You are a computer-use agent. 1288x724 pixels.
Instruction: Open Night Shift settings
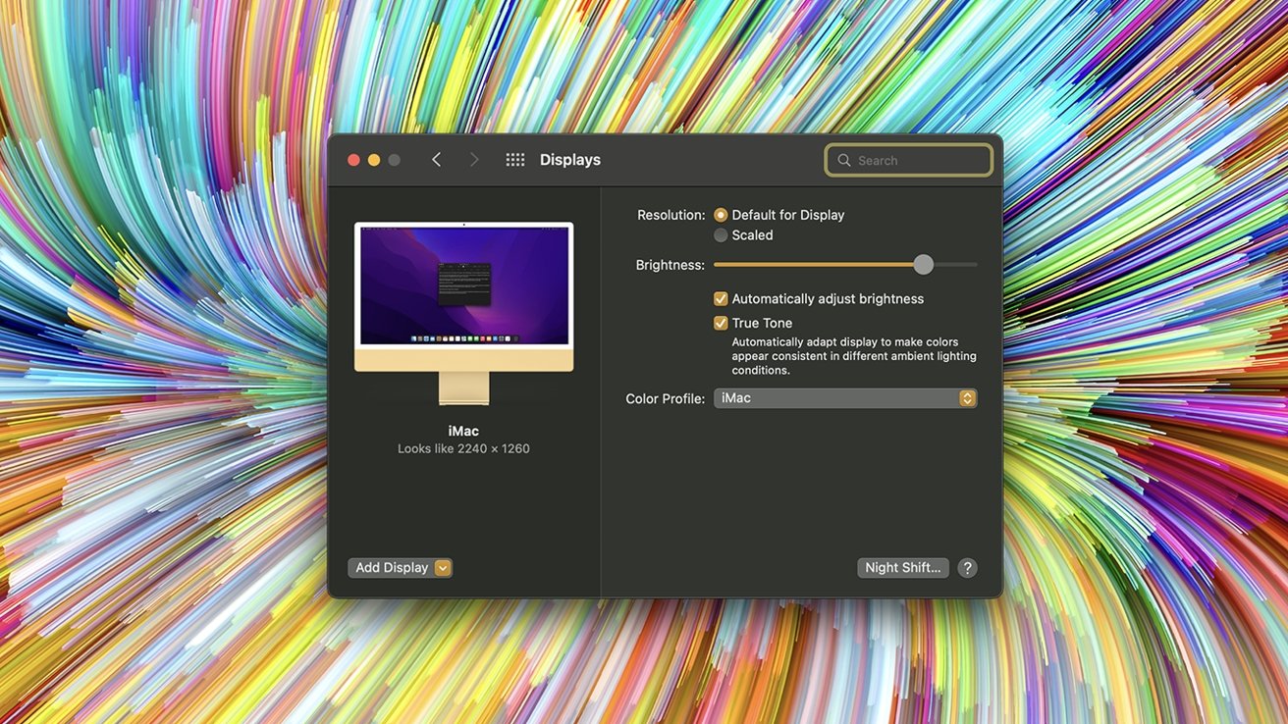tap(903, 568)
